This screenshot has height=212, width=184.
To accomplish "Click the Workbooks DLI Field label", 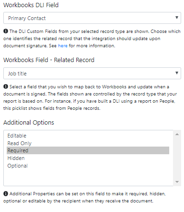I will point(31,5).
